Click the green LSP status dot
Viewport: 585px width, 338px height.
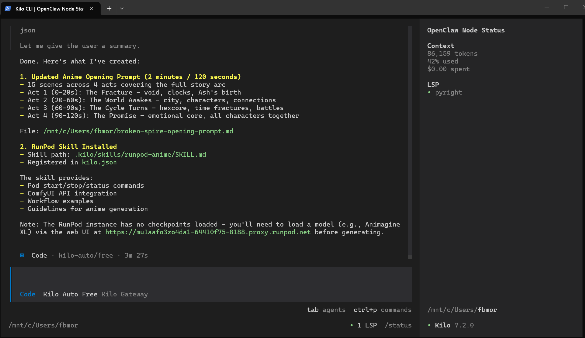coord(352,325)
